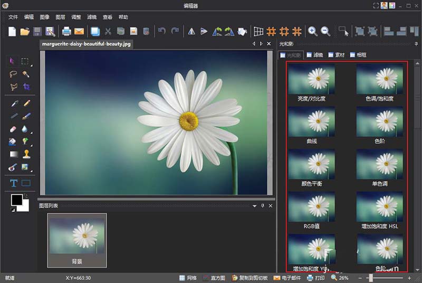
Task: Click the Print icon in toolbar
Action: (66, 31)
